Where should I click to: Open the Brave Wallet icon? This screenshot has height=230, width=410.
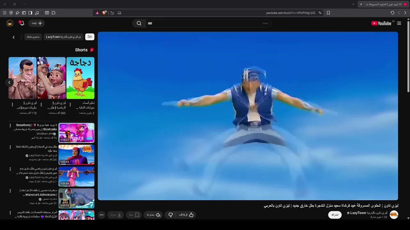[x=24, y=13]
